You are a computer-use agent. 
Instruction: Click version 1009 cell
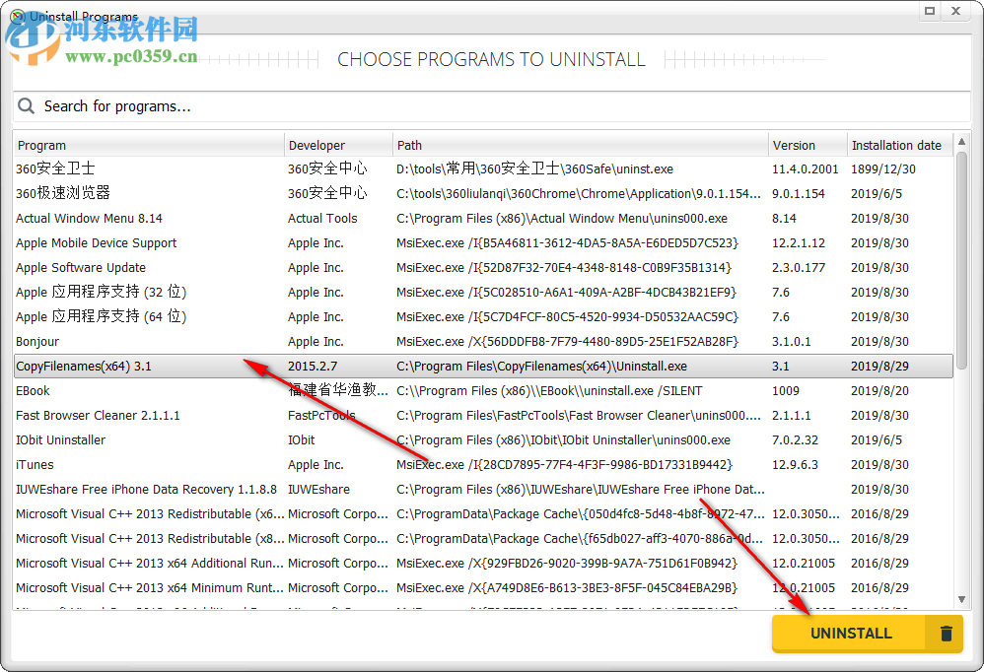point(785,391)
